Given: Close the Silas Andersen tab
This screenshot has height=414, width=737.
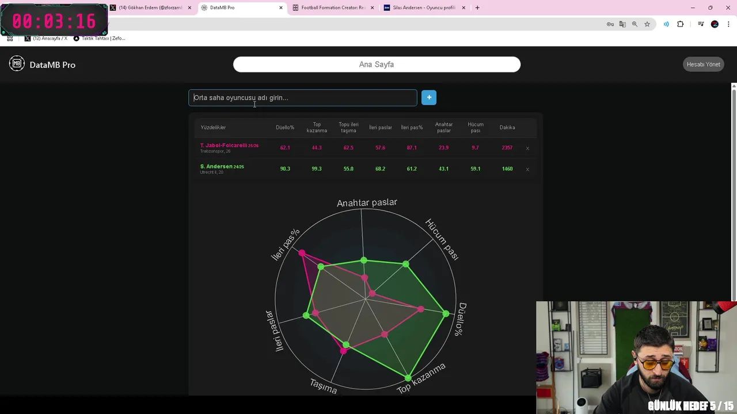Looking at the screenshot, I should click(x=464, y=7).
